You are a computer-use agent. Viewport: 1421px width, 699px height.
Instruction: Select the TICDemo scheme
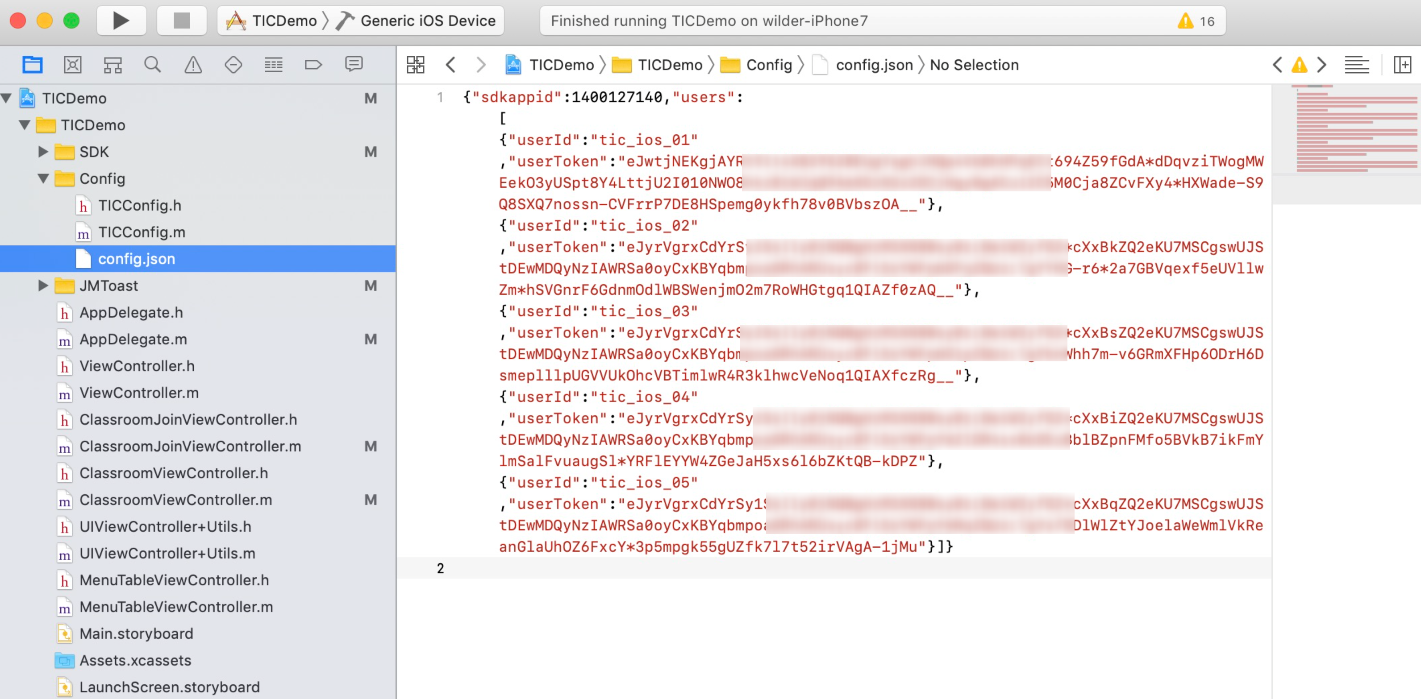pyautogui.click(x=272, y=21)
